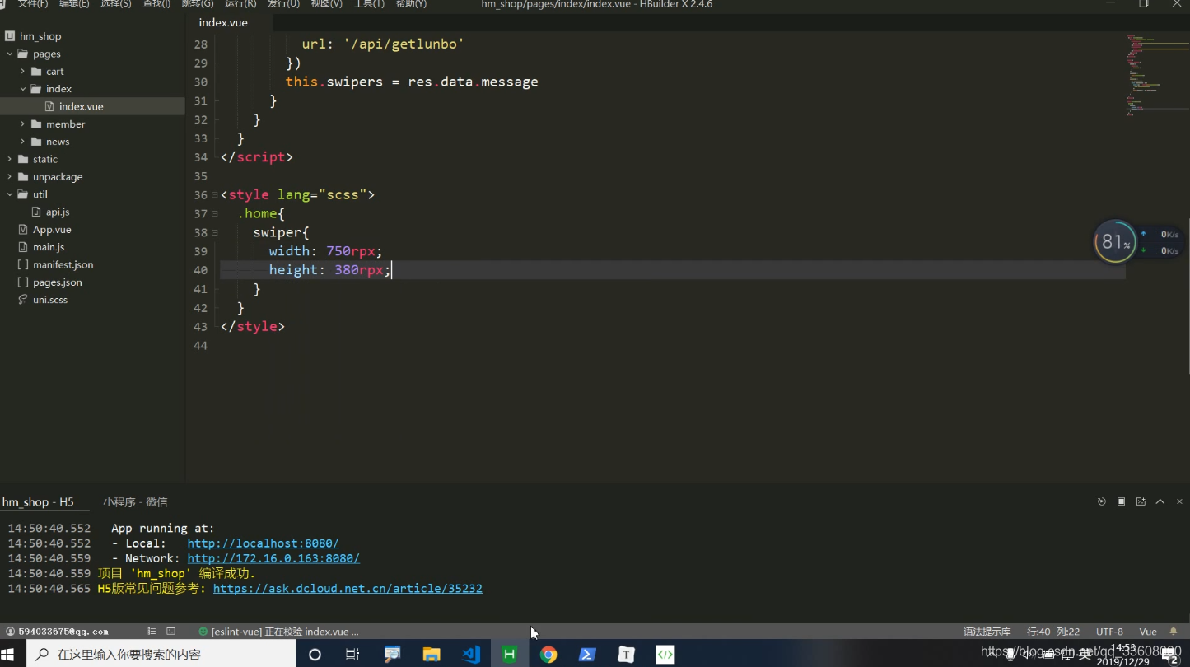
Task: Open Google Chrome from the taskbar
Action: point(548,655)
